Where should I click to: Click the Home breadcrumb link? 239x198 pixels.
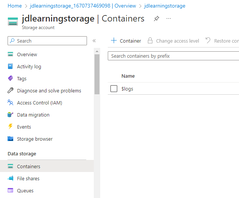coord(15,6)
